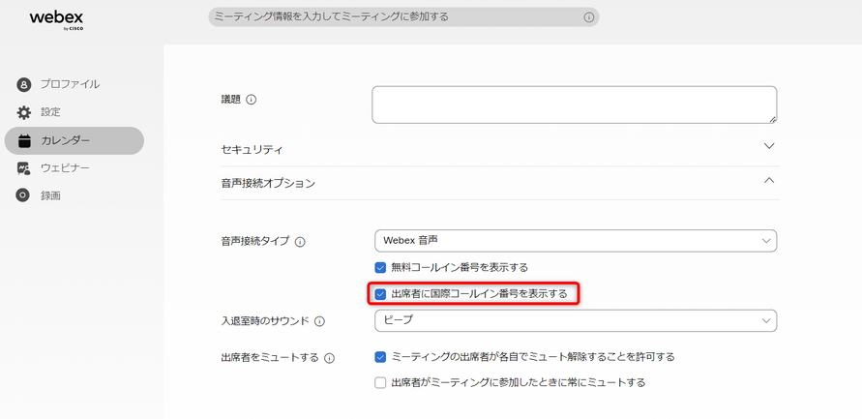Click the 出席者をミュートする label text
Viewport: 862px width, 419px height.
pyautogui.click(x=270, y=358)
